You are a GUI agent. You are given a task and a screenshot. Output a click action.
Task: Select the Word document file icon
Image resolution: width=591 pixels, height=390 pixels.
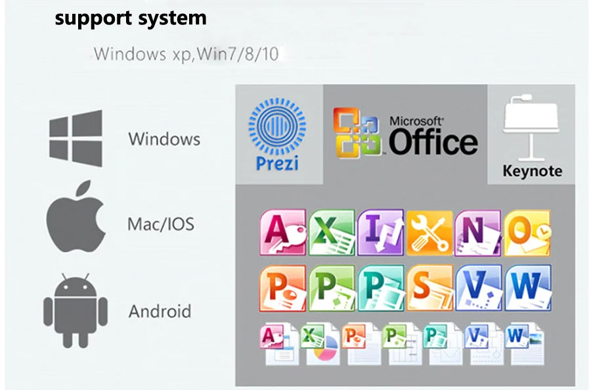click(525, 343)
